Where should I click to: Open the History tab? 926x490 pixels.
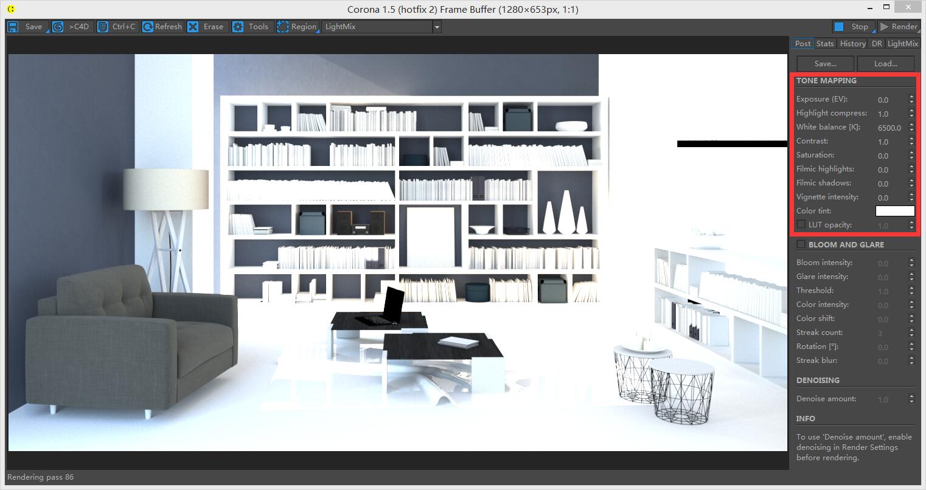coord(852,44)
